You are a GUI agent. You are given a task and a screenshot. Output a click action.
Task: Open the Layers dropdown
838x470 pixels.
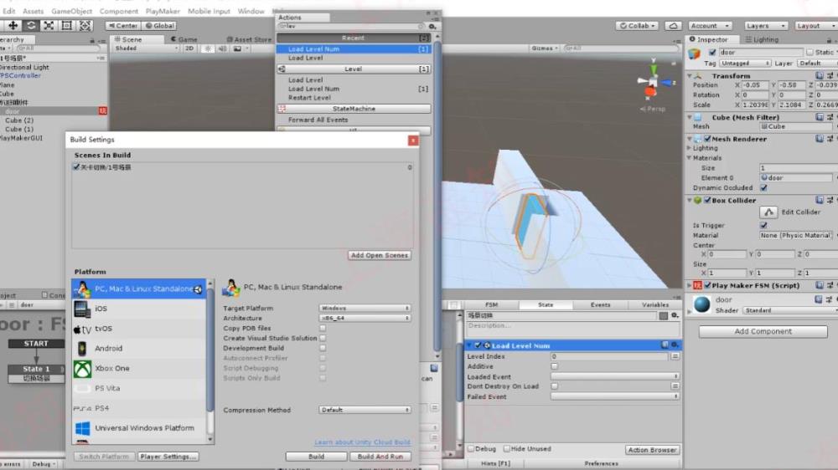pyautogui.click(x=766, y=26)
